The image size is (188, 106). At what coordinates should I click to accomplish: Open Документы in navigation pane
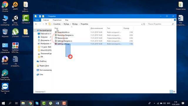pos(45,40)
